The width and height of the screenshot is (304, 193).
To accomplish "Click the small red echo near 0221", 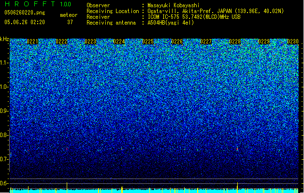I will pos(28,151).
